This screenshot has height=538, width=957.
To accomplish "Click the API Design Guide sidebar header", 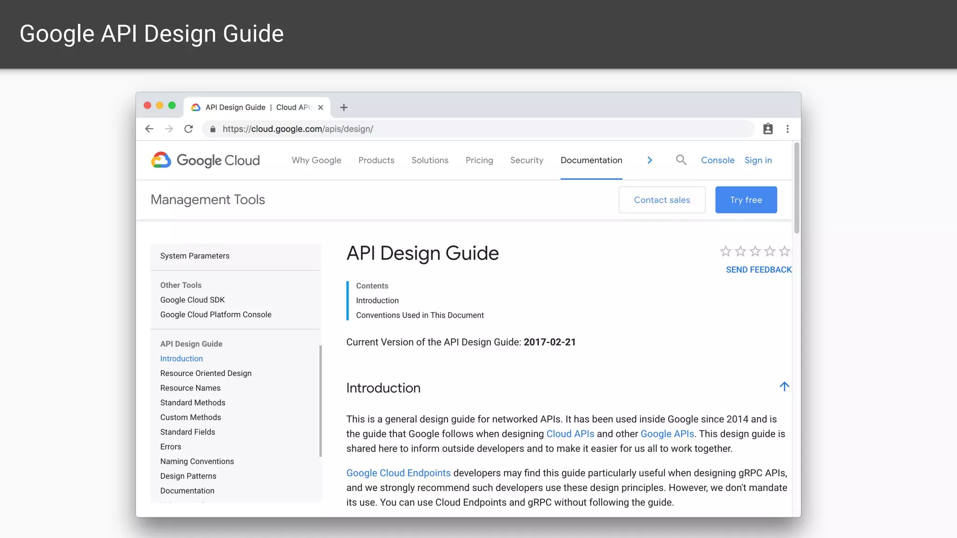I will click(x=191, y=344).
